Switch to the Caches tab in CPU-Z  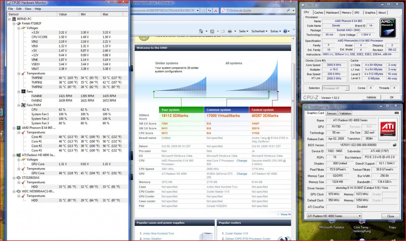318,13
